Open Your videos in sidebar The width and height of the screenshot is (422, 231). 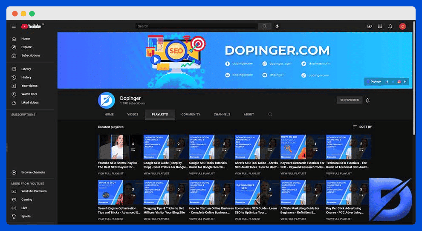coord(30,86)
